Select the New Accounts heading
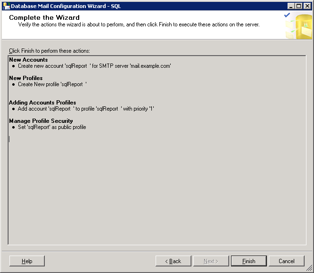Screen dimensions: 314x273 [x=28, y=60]
